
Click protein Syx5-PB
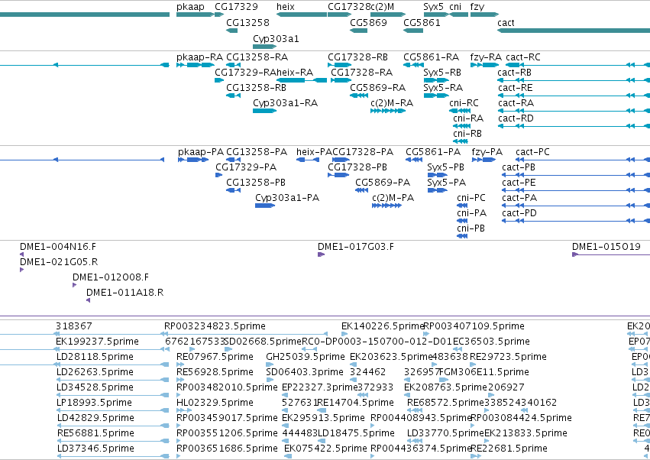[438, 175]
